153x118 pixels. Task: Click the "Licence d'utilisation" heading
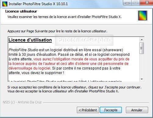(x=30, y=40)
